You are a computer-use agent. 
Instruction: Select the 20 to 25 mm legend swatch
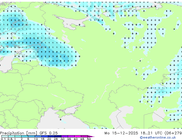[x=51, y=136]
